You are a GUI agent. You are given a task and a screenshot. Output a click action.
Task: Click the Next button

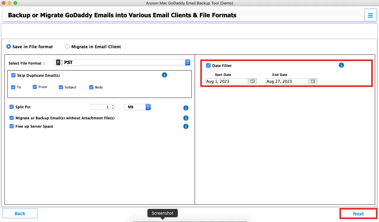tap(358, 214)
